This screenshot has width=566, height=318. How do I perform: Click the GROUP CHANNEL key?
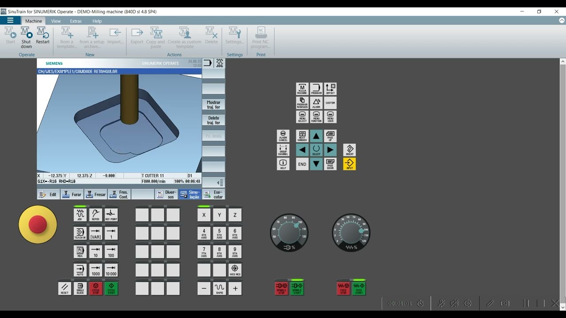(x=283, y=150)
